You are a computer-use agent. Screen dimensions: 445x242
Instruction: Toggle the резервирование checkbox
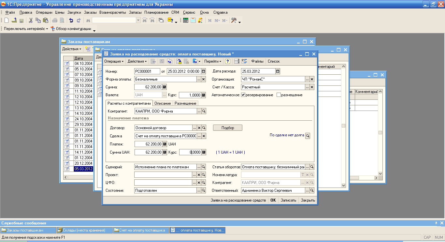pos(243,95)
